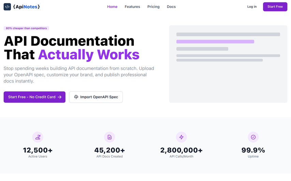This screenshot has width=291, height=181.
Task: Click the cloud upload icon on Import button
Action: (x=76, y=97)
